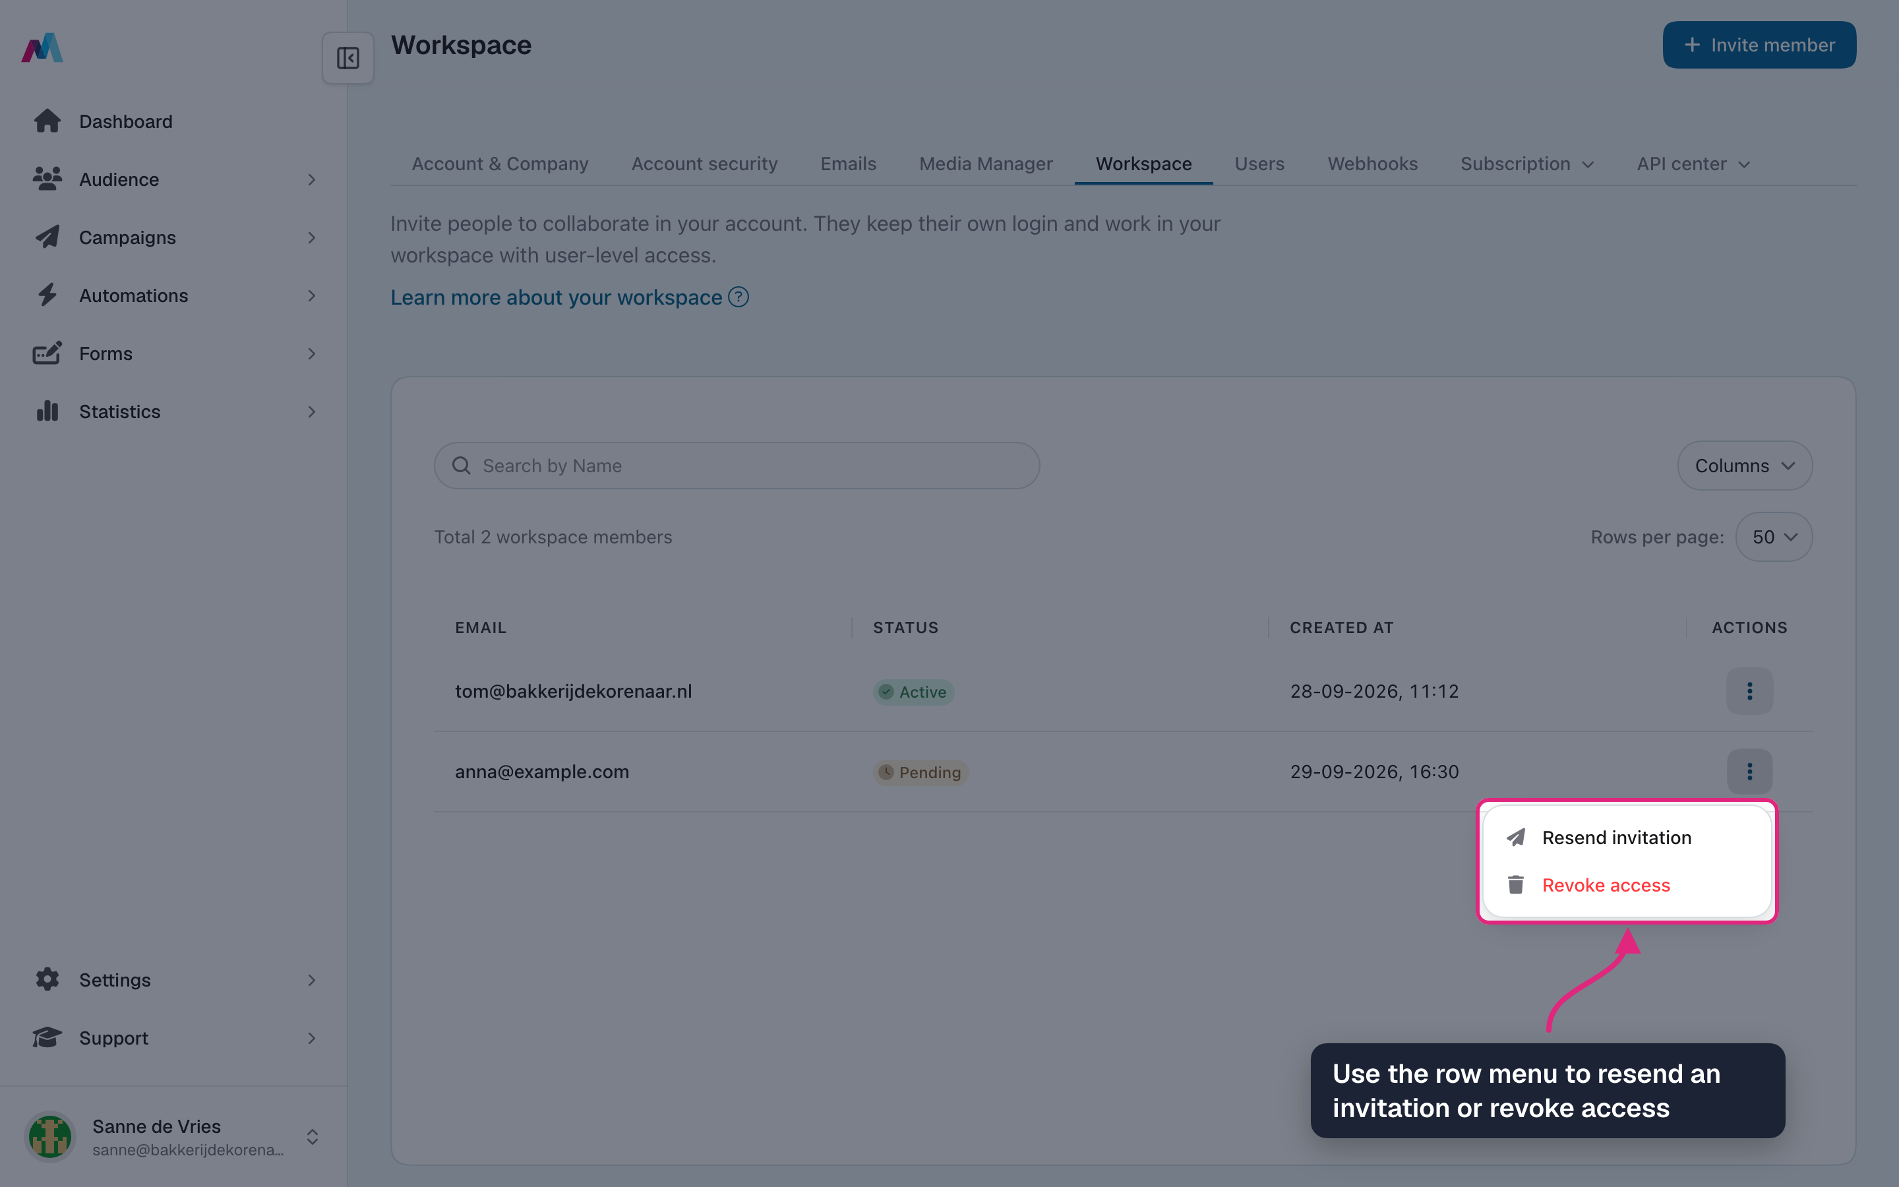Expand the Statistics submenu chevron
The height and width of the screenshot is (1187, 1899).
(x=311, y=412)
